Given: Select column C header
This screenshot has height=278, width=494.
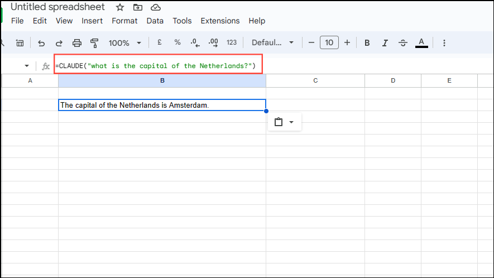Looking at the screenshot, I should point(315,81).
